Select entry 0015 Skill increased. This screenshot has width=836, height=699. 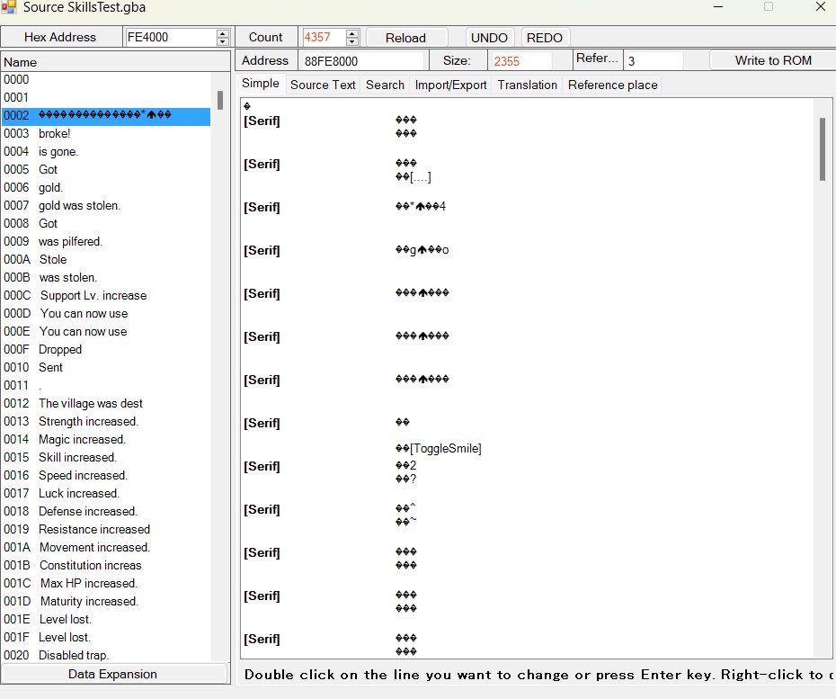(x=106, y=457)
